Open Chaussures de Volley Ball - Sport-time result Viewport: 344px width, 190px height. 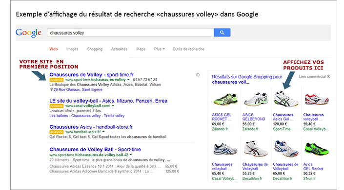pyautogui.click(x=95, y=149)
